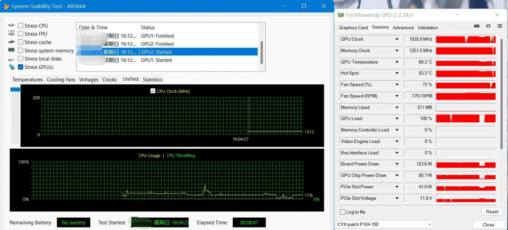The height and width of the screenshot is (230, 508).
Task: Click the GPU-Z screenshot camera icon
Action: click(x=477, y=26)
